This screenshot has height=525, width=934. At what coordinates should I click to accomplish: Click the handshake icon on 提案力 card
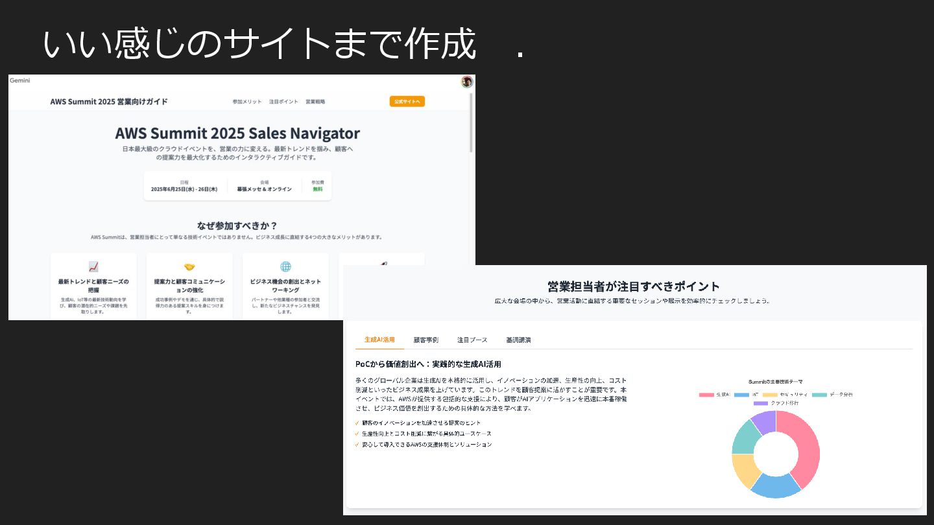click(189, 266)
